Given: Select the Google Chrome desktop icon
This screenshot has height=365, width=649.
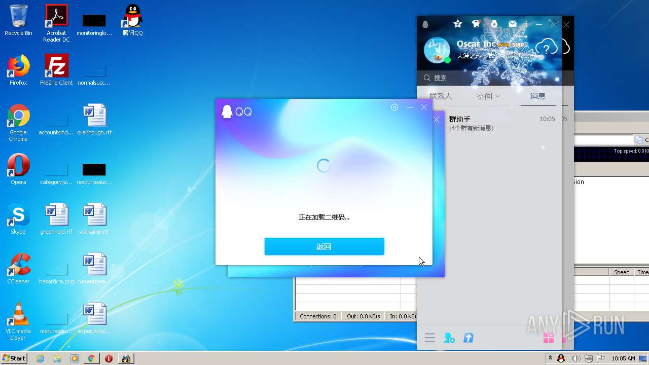Looking at the screenshot, I should (x=18, y=123).
